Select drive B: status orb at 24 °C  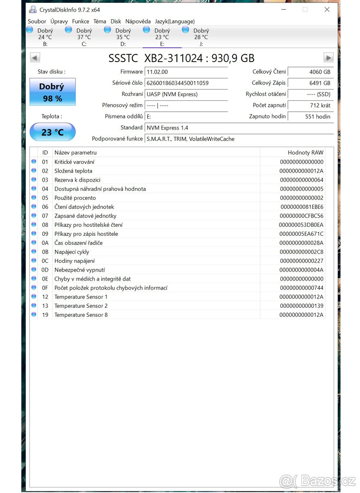point(30,30)
